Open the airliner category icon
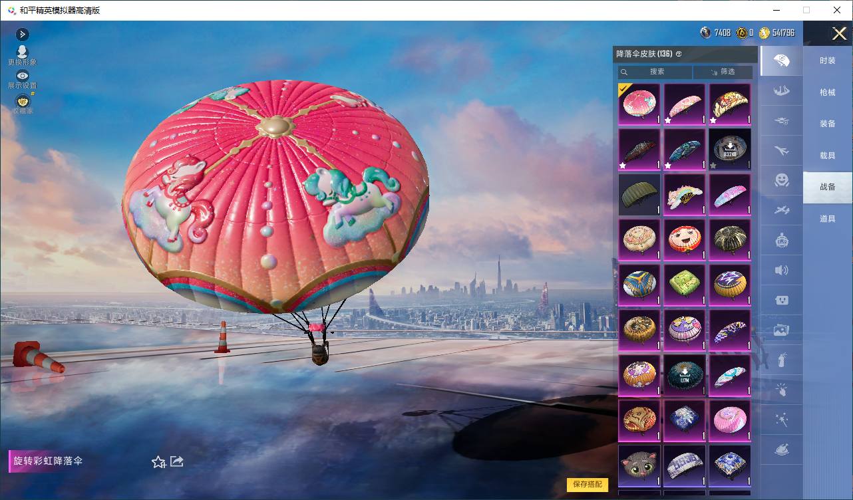Viewport: 853px width, 500px height. click(x=782, y=151)
